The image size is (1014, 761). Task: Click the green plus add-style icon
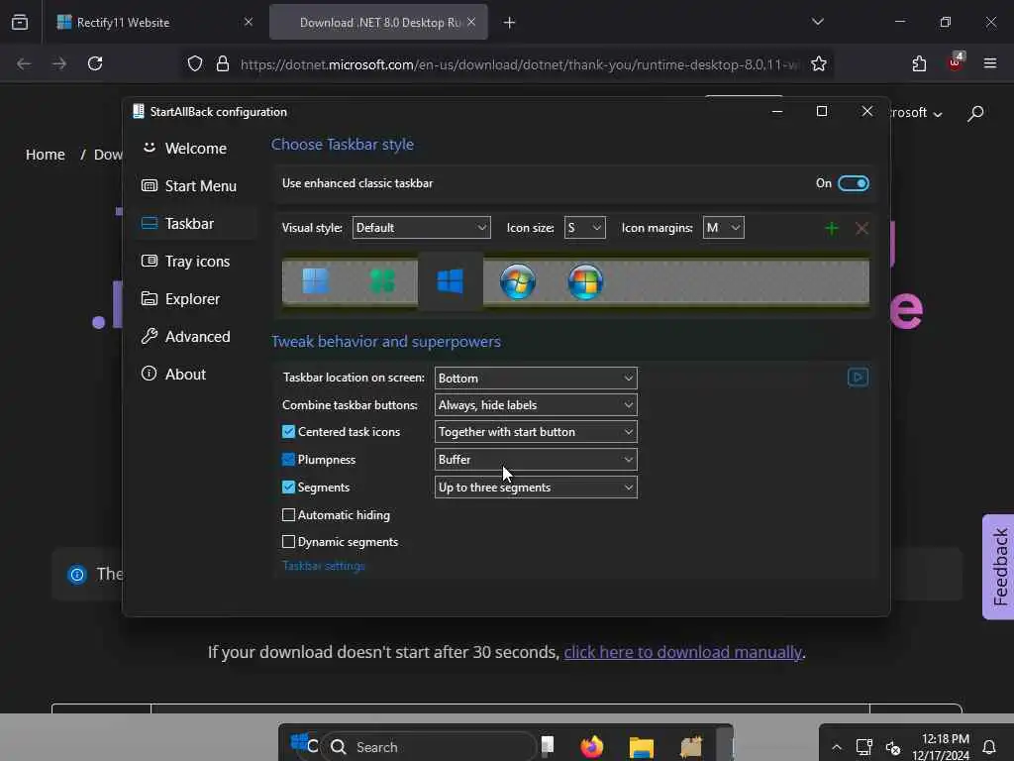832,228
